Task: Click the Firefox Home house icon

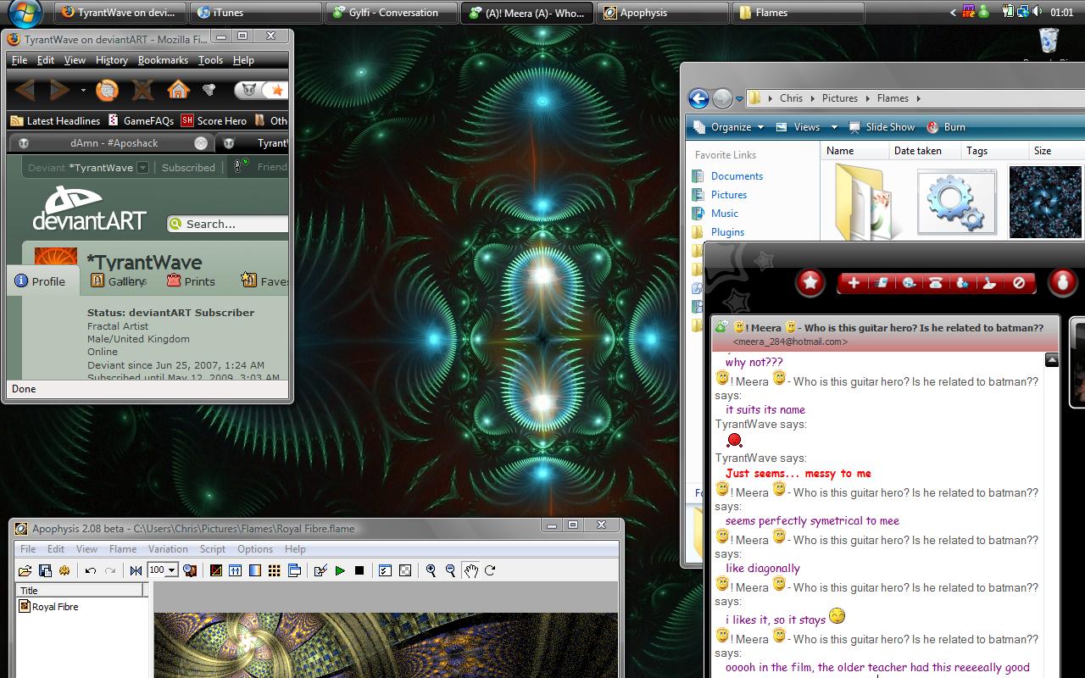Action: coord(178,90)
